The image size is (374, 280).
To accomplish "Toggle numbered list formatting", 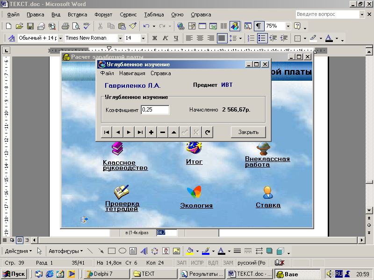I will point(251,38).
